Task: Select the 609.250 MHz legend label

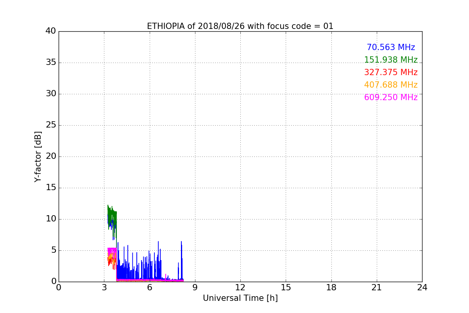Action: (391, 97)
